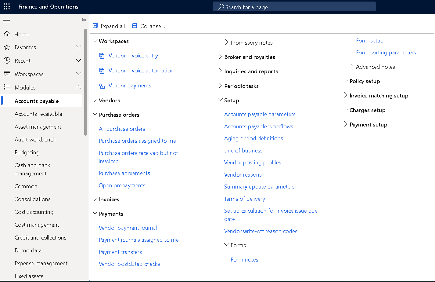The width and height of the screenshot is (435, 282).
Task: Open Budgeting module
Action: (x=27, y=152)
